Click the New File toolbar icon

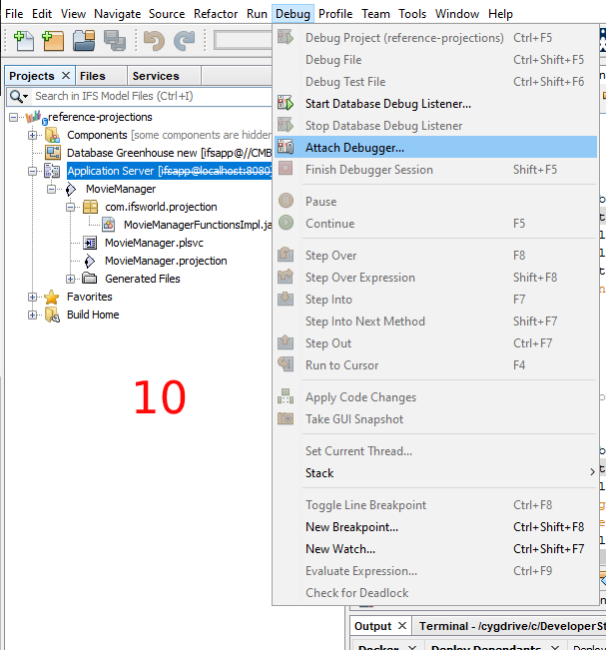23,41
